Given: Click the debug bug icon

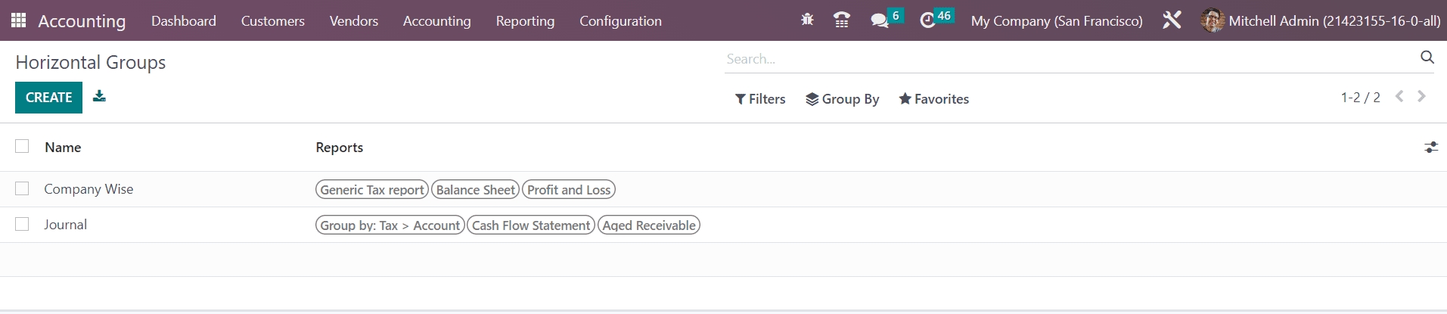Looking at the screenshot, I should click(x=807, y=20).
